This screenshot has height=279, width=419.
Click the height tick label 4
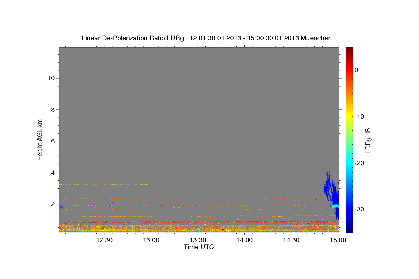coord(52,173)
